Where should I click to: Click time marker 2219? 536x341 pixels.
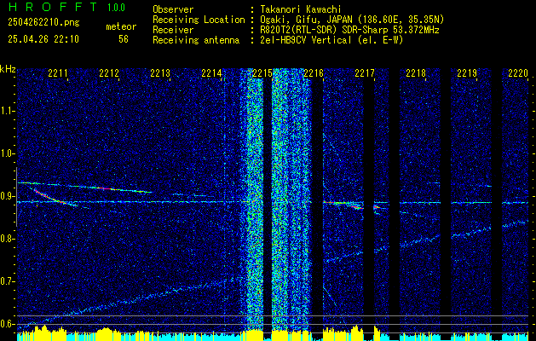coord(467,72)
